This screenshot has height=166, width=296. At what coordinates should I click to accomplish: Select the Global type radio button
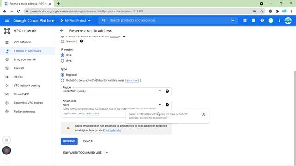[62, 80]
